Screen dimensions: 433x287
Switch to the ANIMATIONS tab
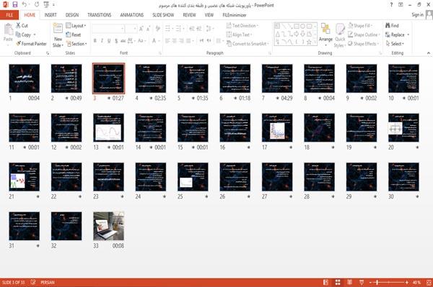click(132, 15)
